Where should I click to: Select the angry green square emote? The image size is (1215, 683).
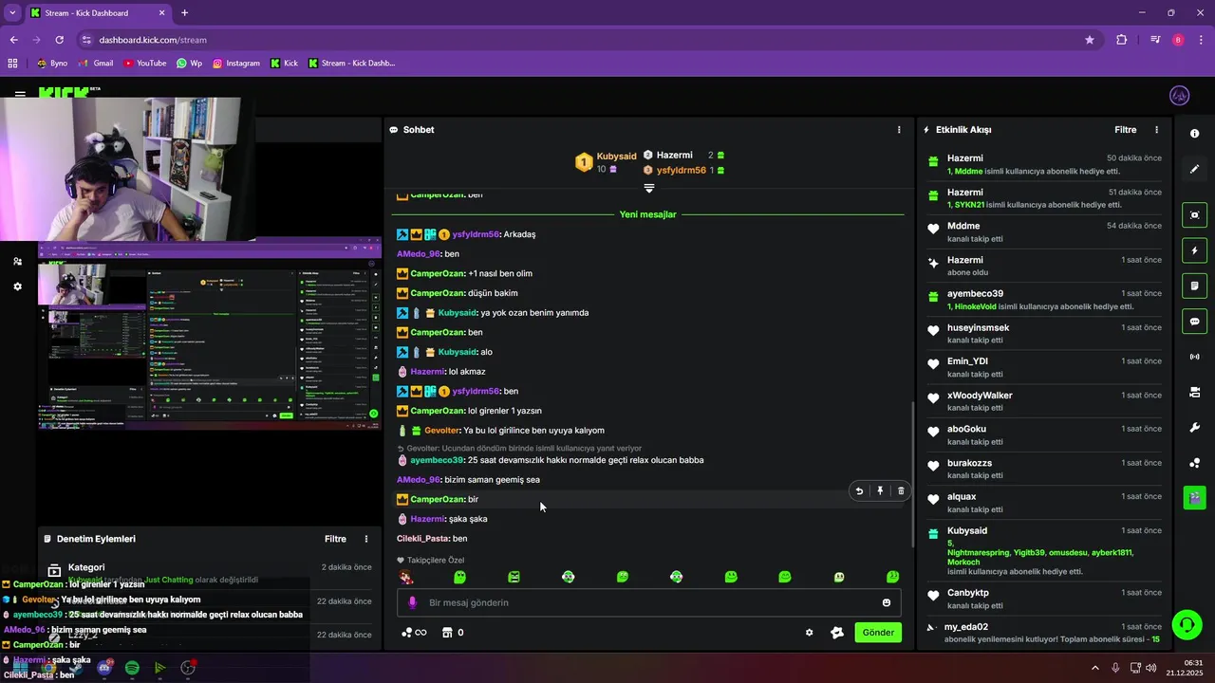pos(514,577)
